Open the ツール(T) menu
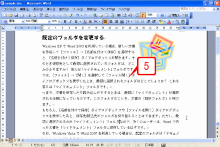 [x=78, y=9]
